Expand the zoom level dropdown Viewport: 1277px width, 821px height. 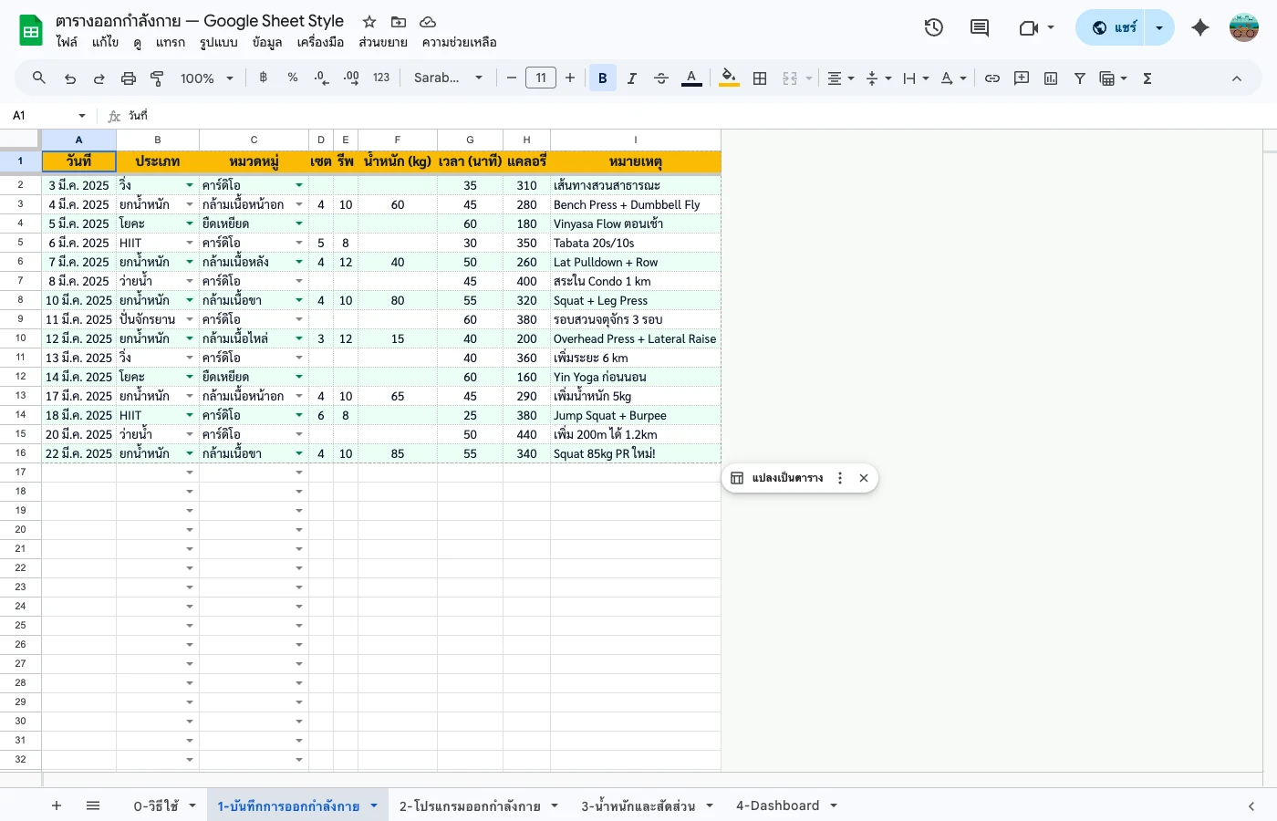tap(230, 78)
